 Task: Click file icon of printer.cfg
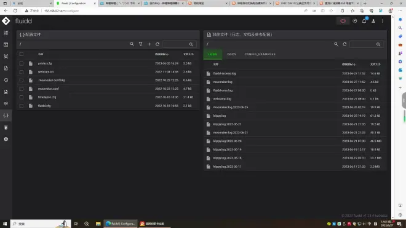(31, 63)
